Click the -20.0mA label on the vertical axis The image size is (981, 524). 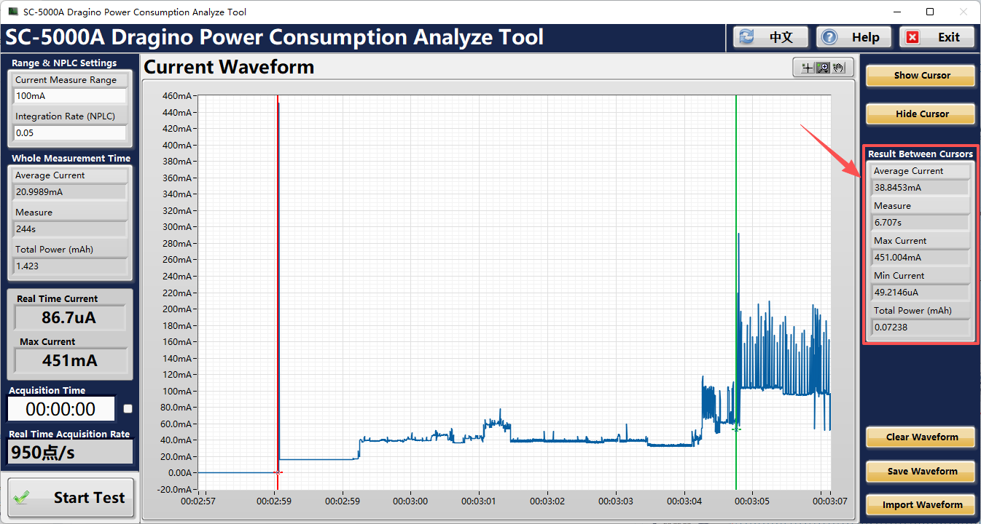click(x=176, y=489)
